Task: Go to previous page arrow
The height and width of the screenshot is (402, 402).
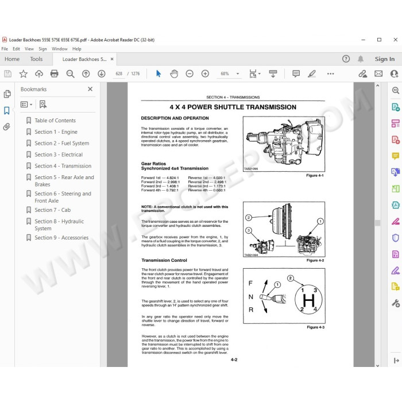Action: (x=86, y=74)
